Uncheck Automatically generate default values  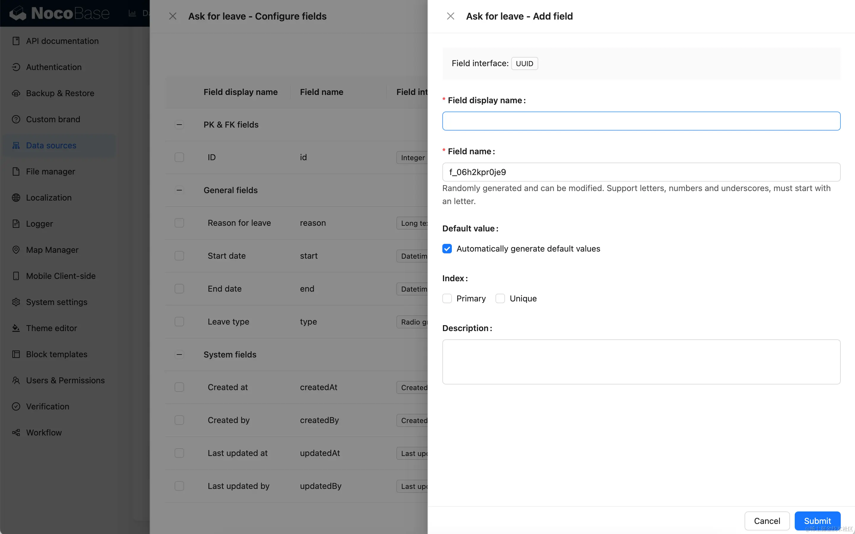tap(447, 249)
